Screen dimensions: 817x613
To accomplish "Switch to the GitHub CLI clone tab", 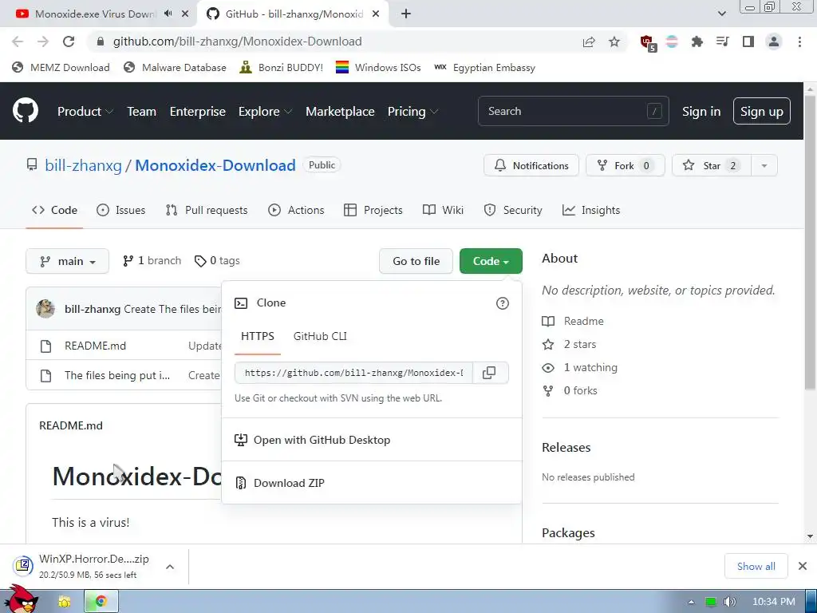I will tap(320, 336).
